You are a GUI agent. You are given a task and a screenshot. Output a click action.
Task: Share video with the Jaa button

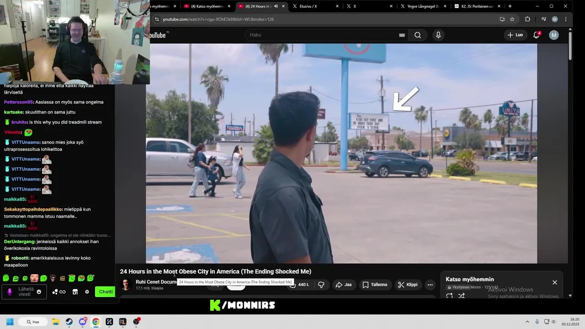tap(344, 285)
